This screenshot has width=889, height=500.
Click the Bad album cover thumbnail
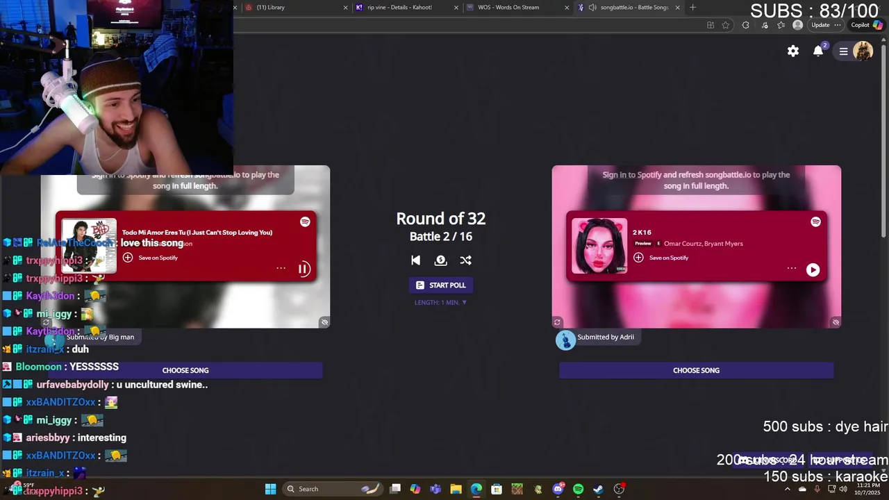point(89,246)
